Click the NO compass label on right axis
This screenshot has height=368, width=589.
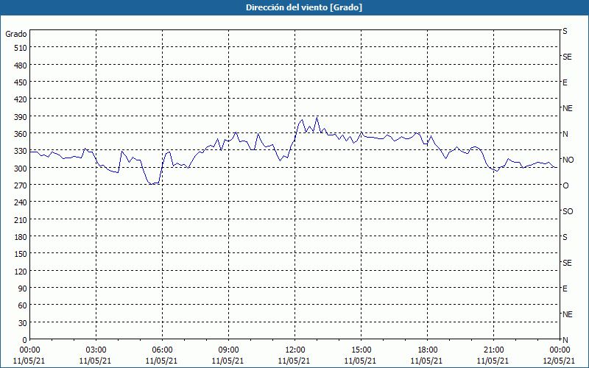(x=568, y=160)
